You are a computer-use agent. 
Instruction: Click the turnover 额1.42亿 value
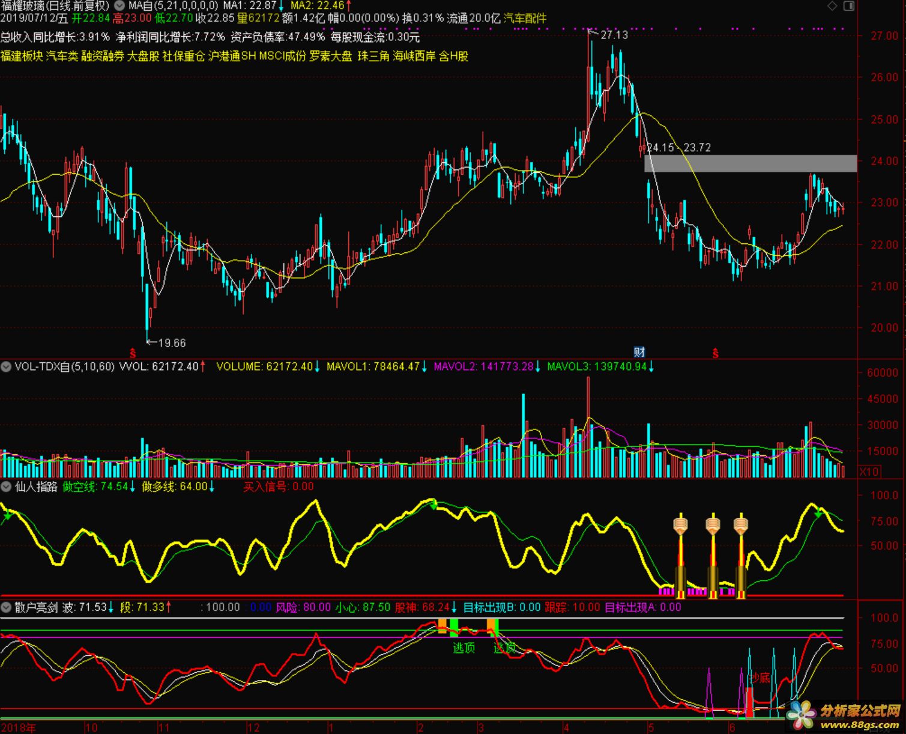(x=304, y=19)
